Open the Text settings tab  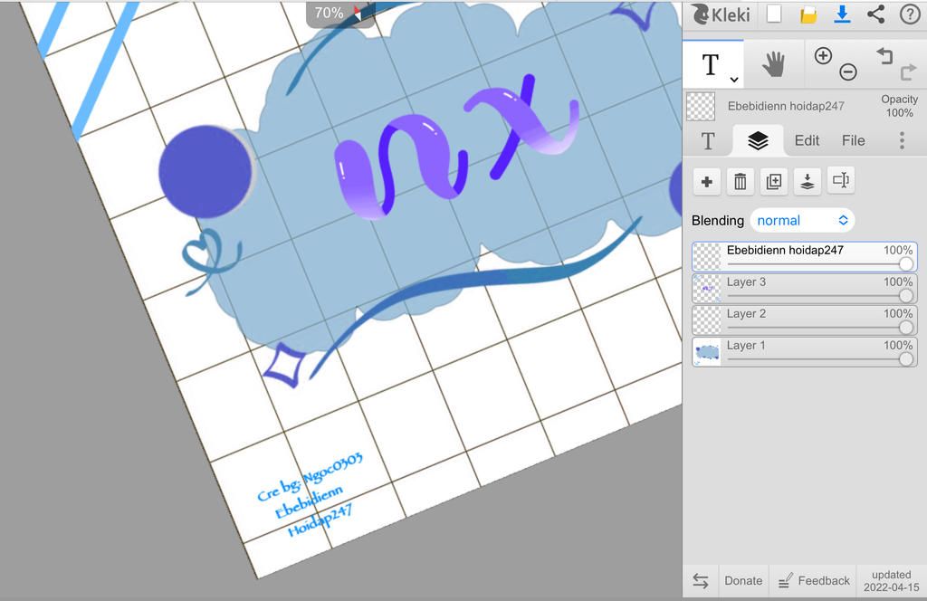[708, 140]
